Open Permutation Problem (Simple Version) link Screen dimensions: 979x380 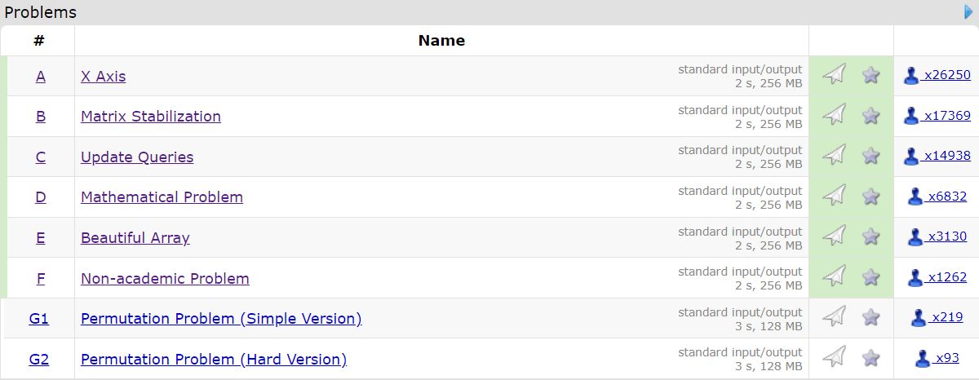point(220,319)
